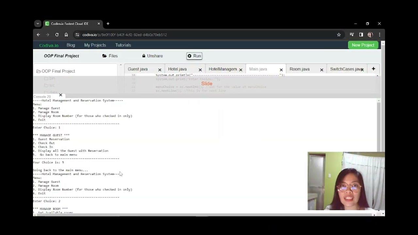Screen dimensions: 418x235
Task: Create a New Project
Action: (363, 45)
